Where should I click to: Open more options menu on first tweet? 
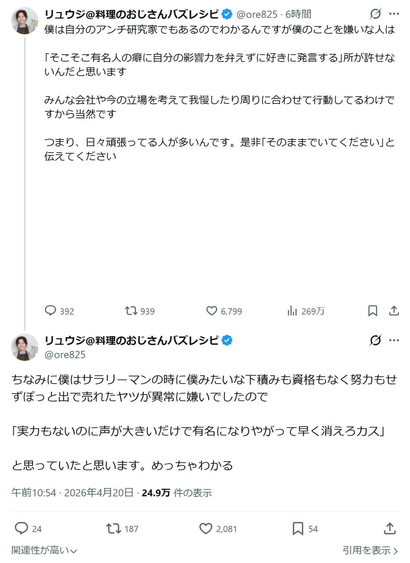click(x=393, y=14)
